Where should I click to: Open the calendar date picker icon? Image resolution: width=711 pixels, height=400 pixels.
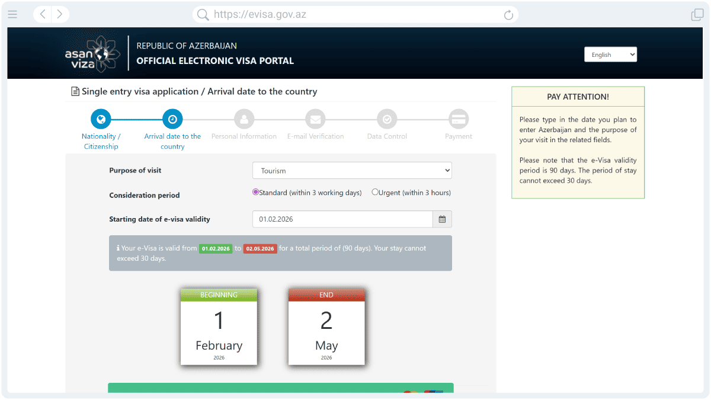(442, 219)
